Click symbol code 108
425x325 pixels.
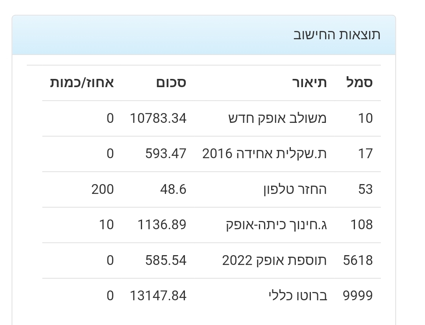click(x=361, y=225)
